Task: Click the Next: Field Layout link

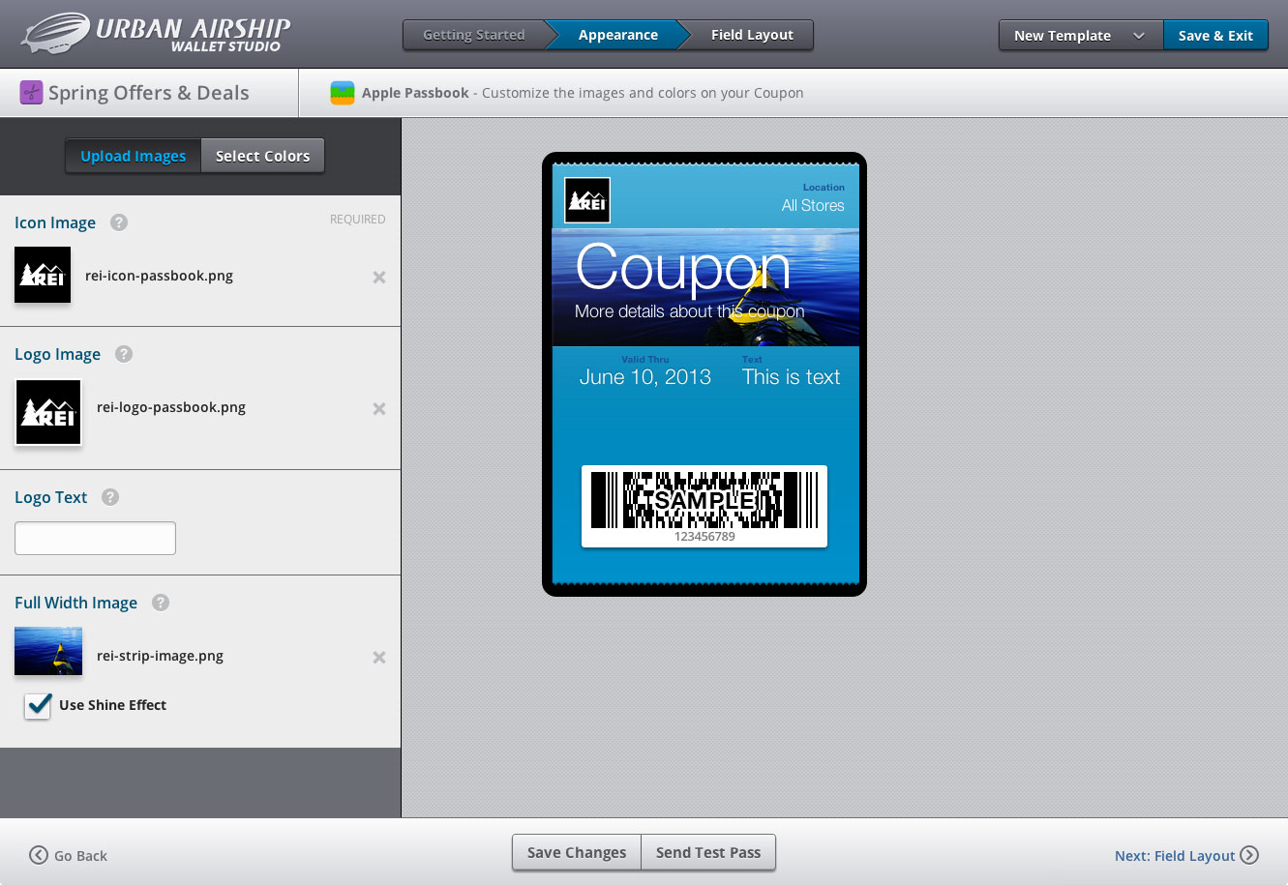Action: click(x=1186, y=855)
